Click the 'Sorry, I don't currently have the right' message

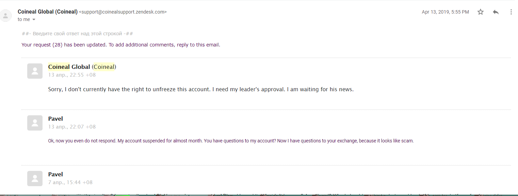[201, 90]
